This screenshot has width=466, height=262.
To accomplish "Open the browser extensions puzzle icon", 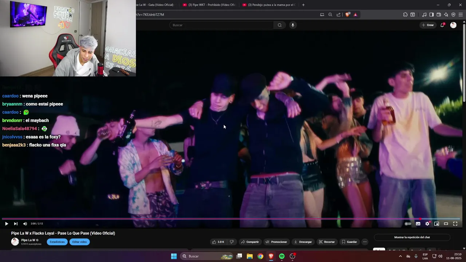I will (405, 15).
